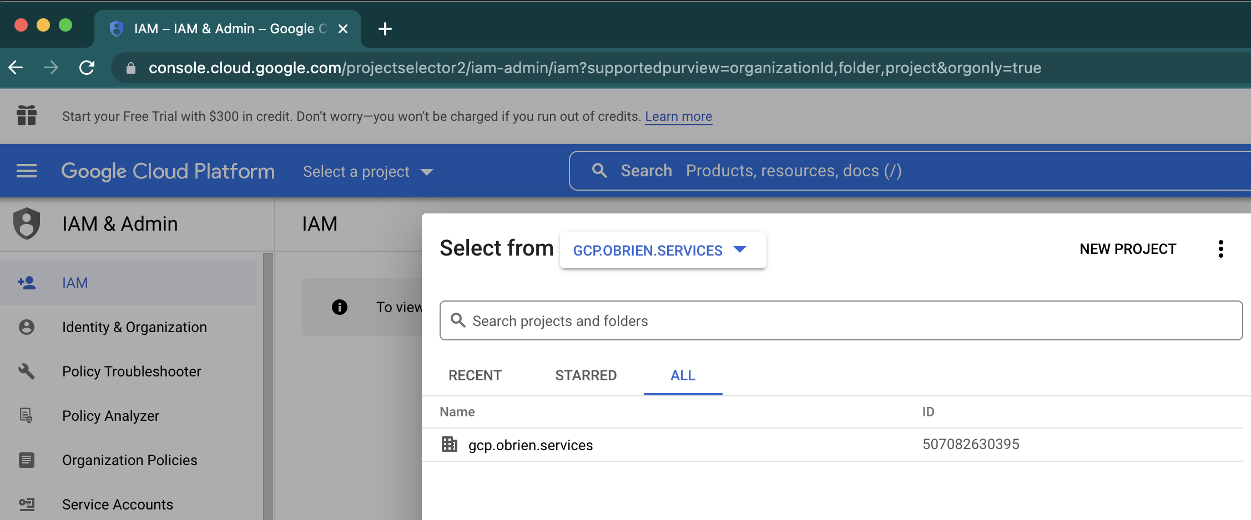Click the ID column header
Image resolution: width=1251 pixels, height=520 pixels.
pyautogui.click(x=928, y=412)
